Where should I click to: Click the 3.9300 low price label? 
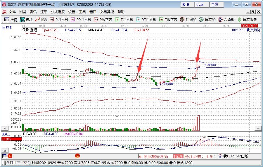[167, 84]
